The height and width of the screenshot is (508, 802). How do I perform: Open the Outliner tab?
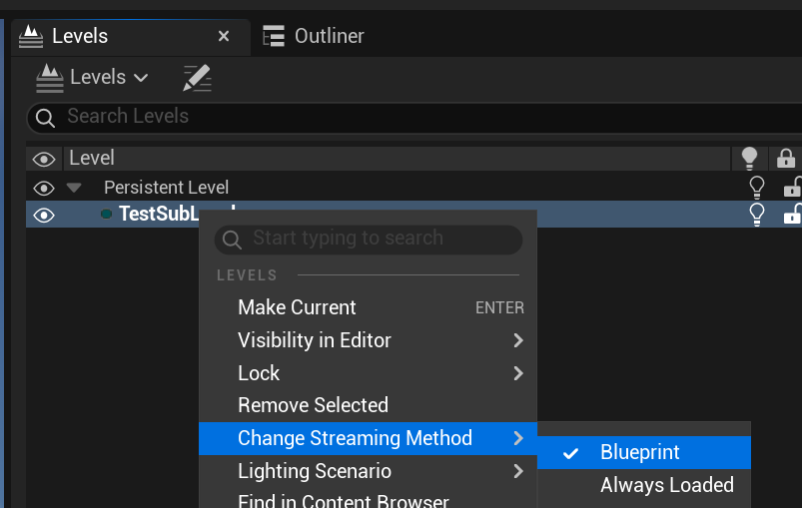pyautogui.click(x=313, y=36)
